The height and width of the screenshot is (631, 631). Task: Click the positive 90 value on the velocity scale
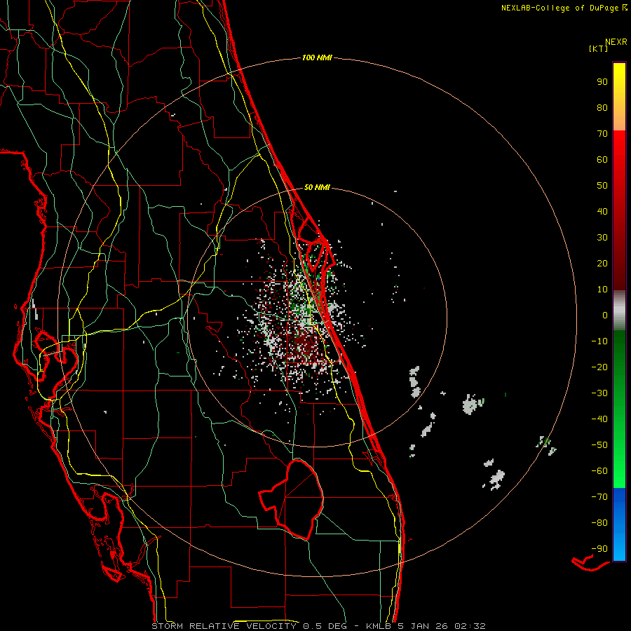pyautogui.click(x=602, y=82)
